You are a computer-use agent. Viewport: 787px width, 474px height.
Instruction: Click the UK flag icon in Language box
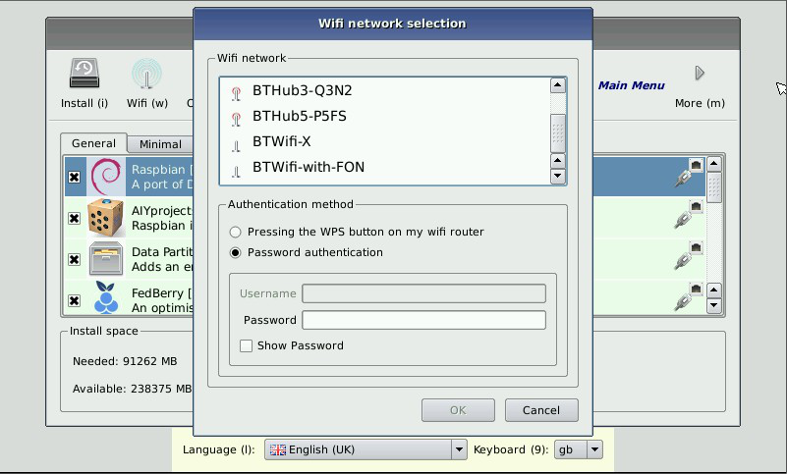coord(277,449)
